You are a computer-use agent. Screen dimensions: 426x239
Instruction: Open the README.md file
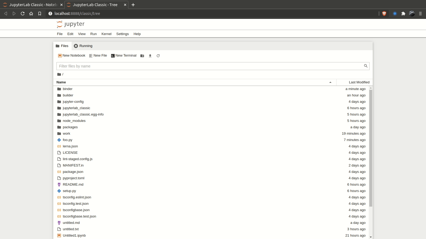tap(73, 184)
